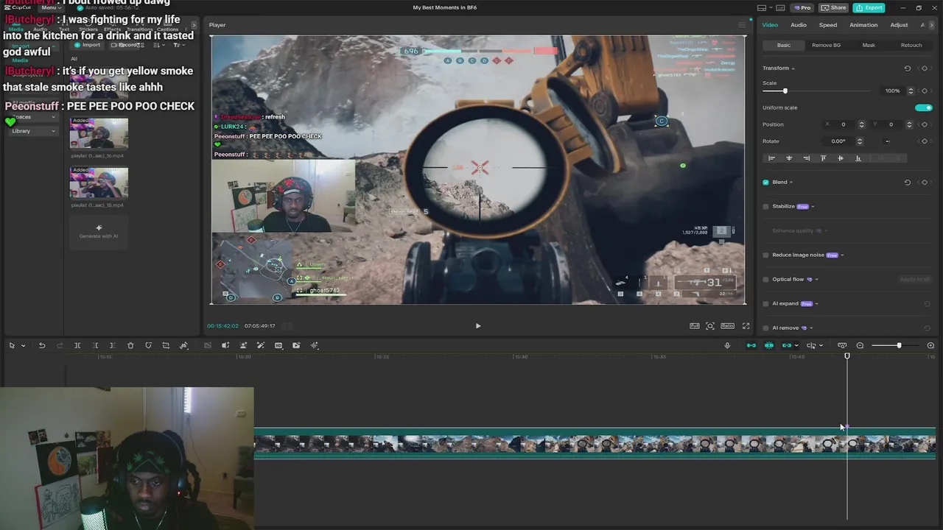Image resolution: width=943 pixels, height=530 pixels.
Task: Play the video in the Player
Action: [477, 325]
